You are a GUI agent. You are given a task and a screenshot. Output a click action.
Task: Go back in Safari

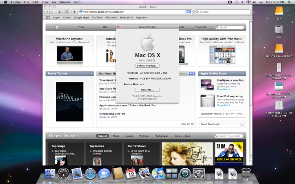[x=47, y=11]
